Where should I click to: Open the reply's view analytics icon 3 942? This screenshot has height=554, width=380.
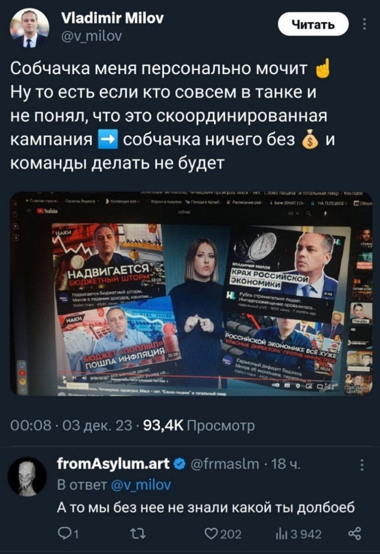(x=298, y=533)
